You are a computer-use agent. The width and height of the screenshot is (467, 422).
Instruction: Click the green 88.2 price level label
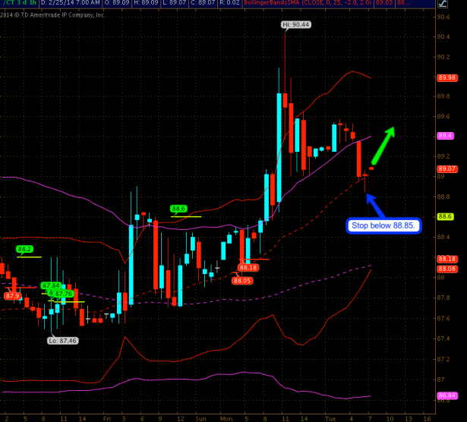pos(25,249)
